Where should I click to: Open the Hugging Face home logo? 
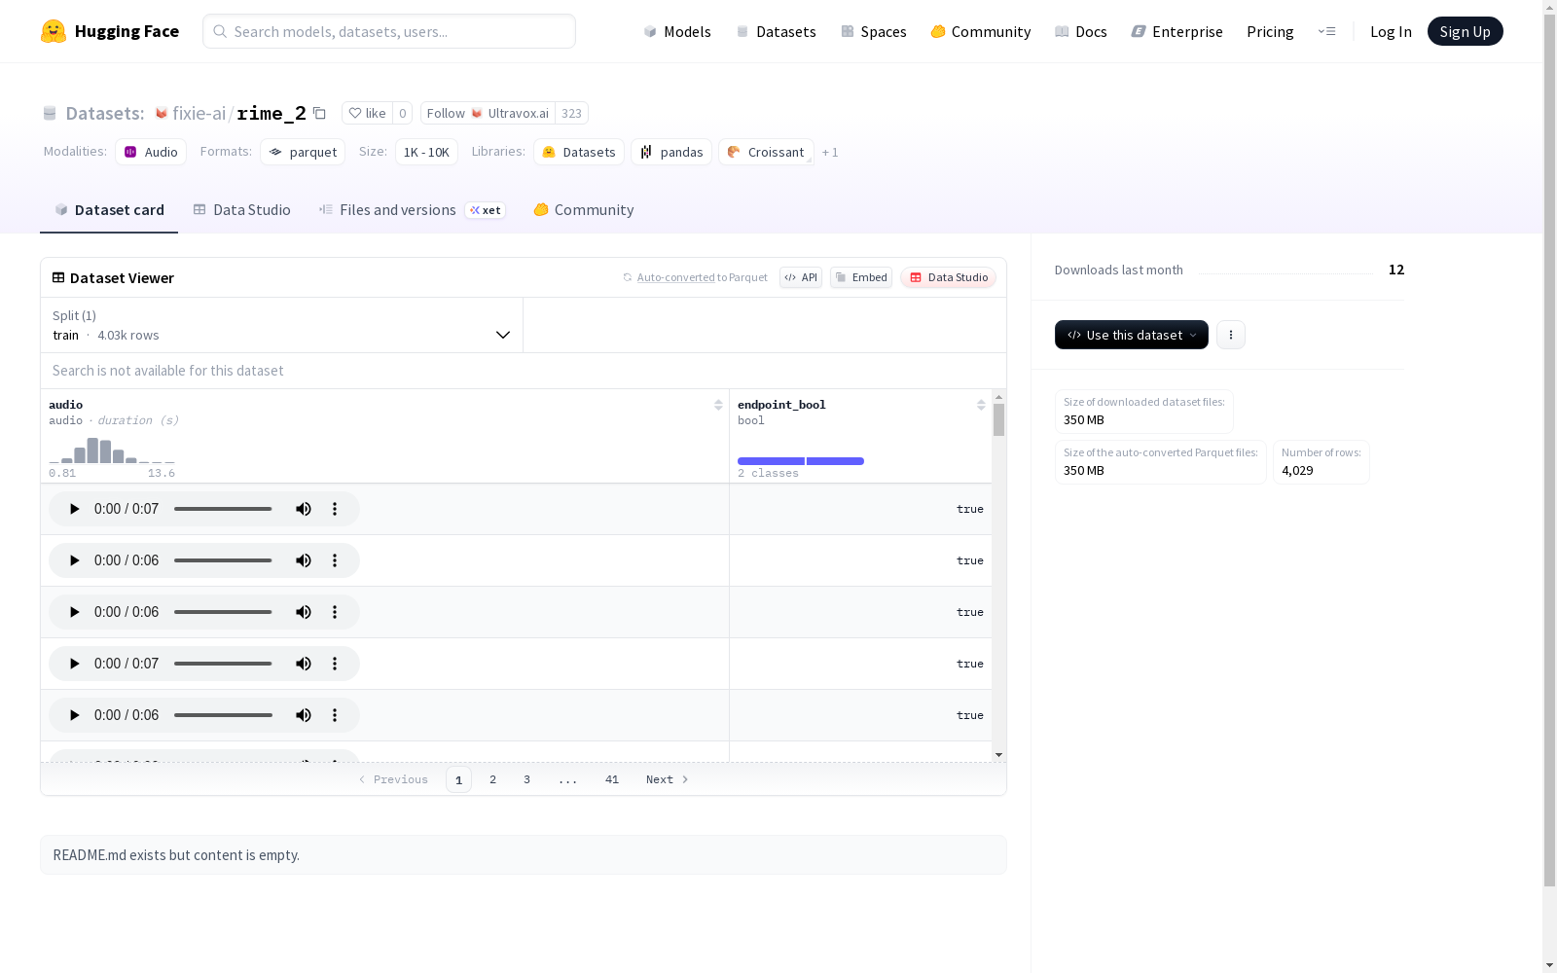click(110, 31)
